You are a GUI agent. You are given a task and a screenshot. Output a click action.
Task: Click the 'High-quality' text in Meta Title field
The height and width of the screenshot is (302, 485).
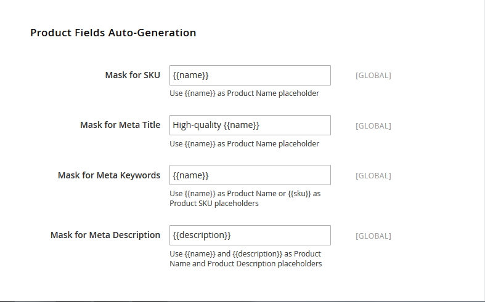click(197, 125)
